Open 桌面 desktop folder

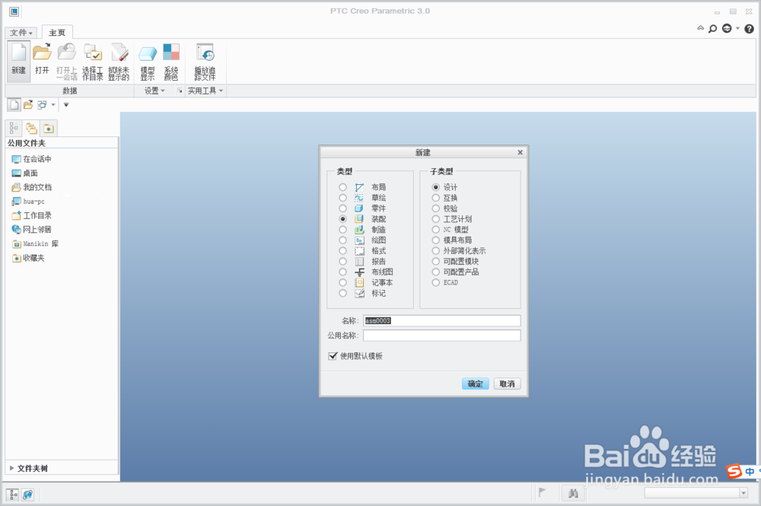(x=24, y=173)
